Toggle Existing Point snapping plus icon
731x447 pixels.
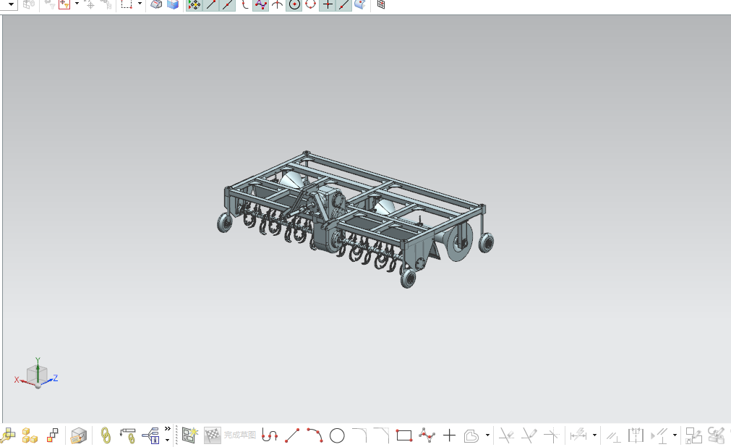click(328, 4)
